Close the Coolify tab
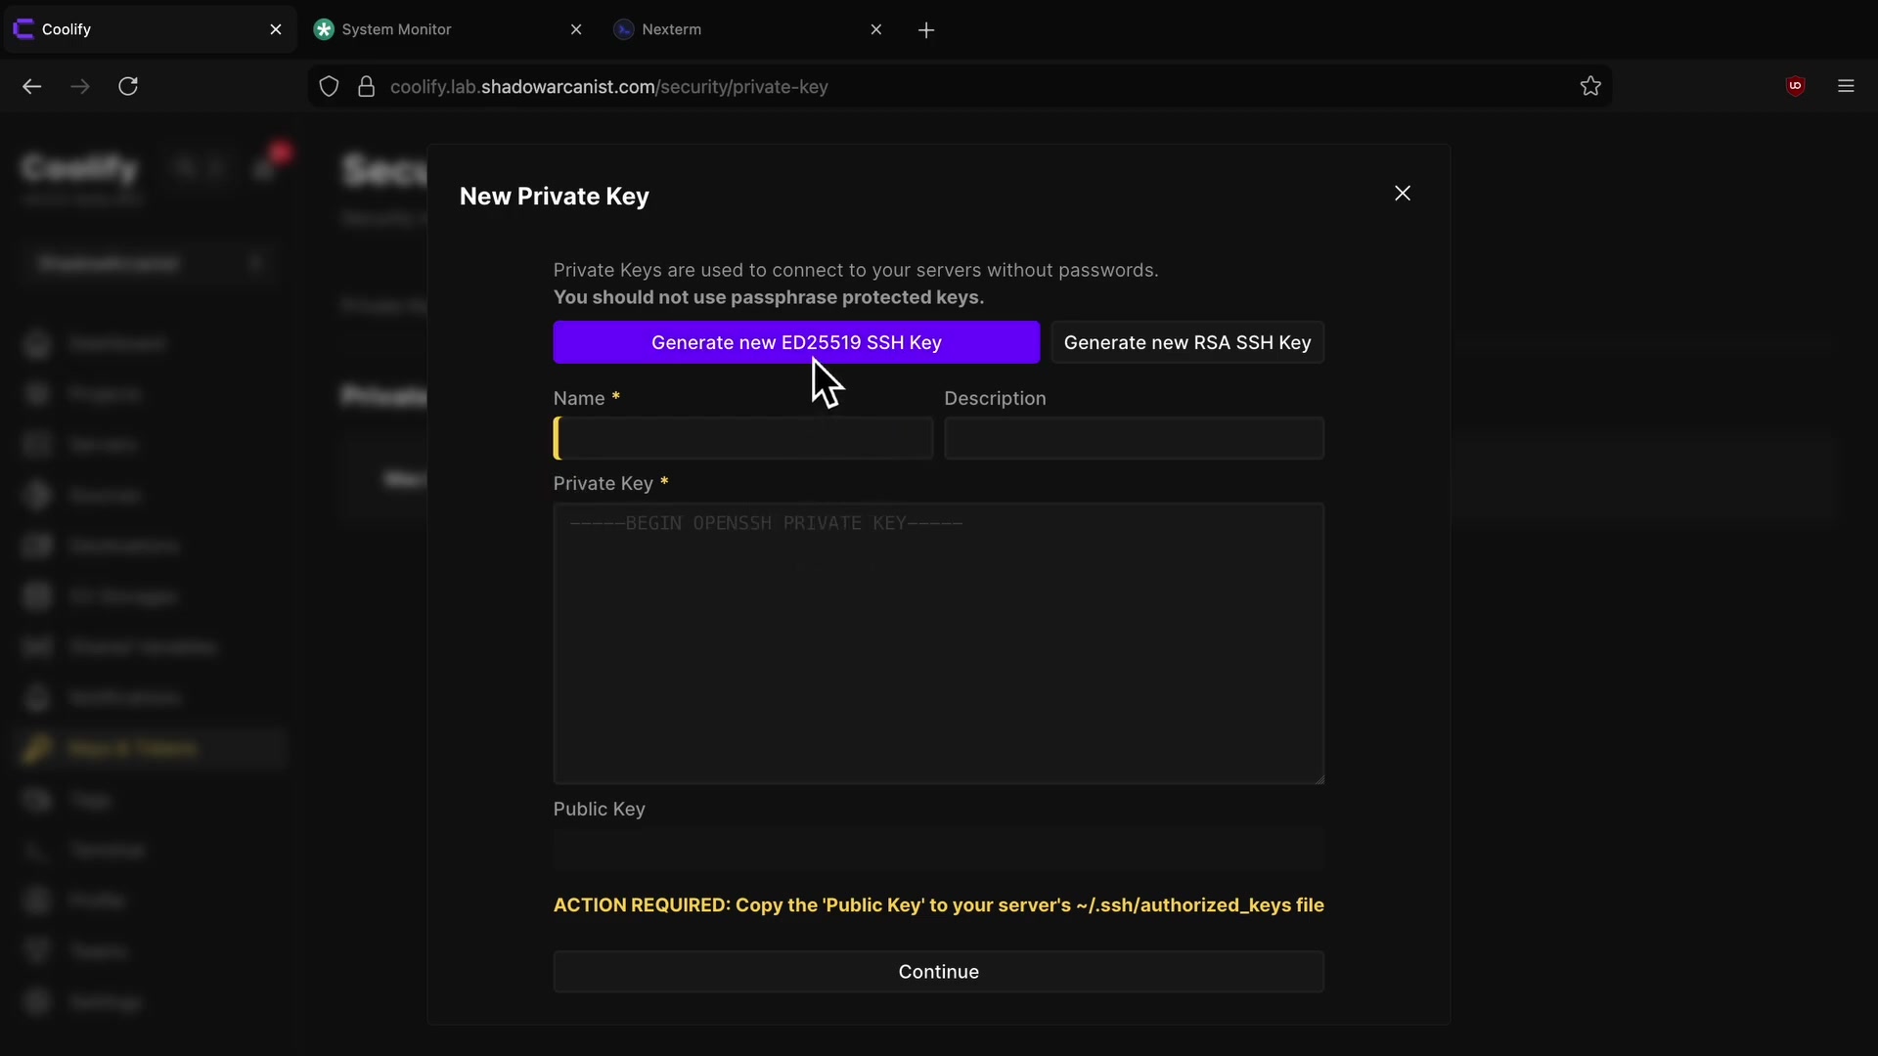 [276, 29]
